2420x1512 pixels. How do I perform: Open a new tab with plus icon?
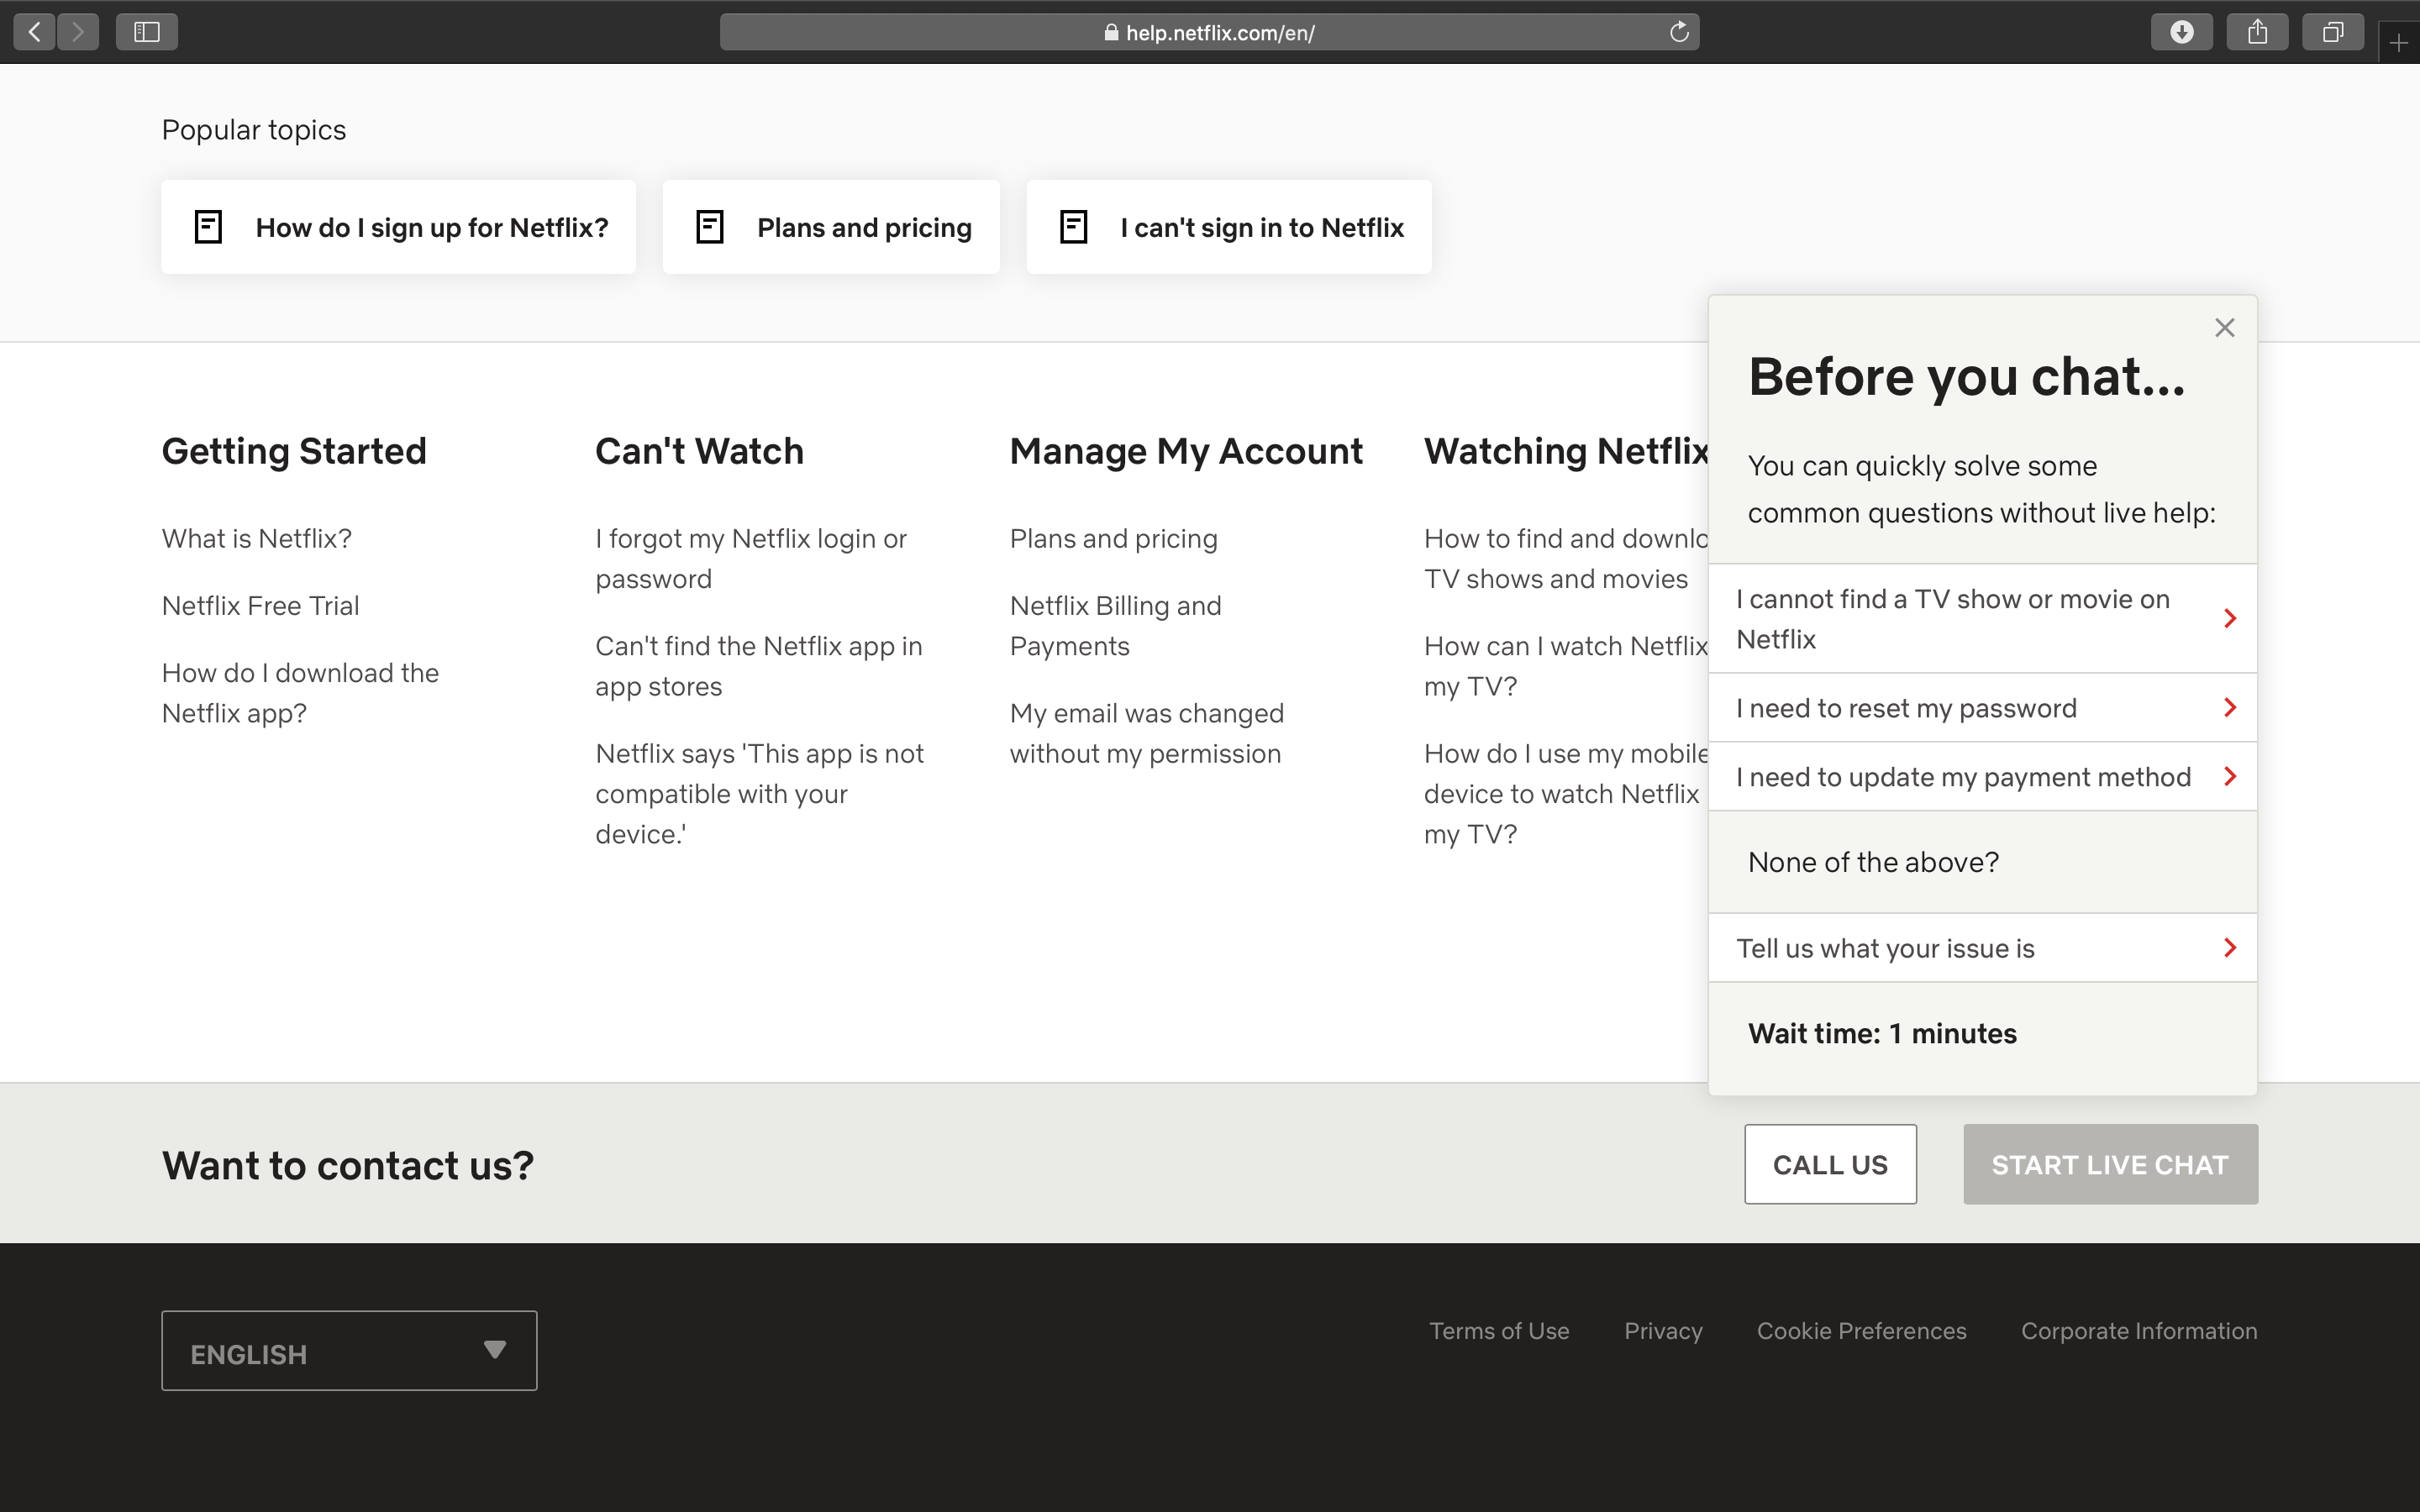(x=2399, y=43)
